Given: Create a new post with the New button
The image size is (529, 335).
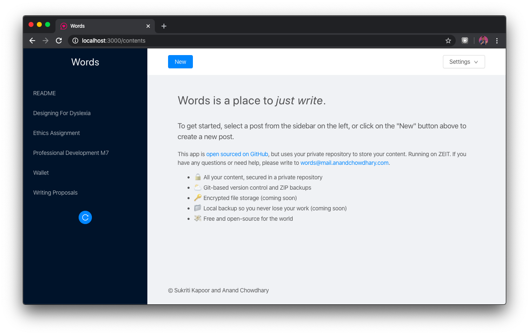Looking at the screenshot, I should [x=180, y=62].
